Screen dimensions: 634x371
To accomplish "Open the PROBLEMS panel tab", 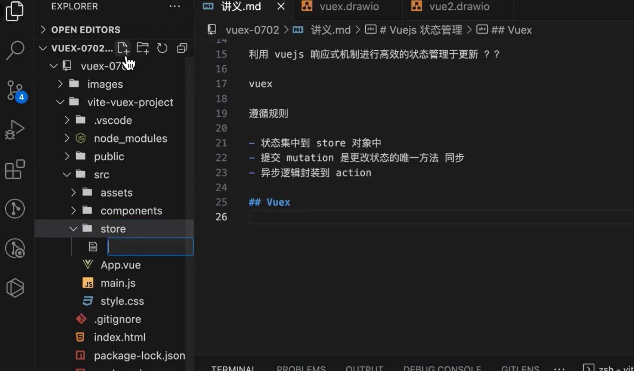I will 301,368.
